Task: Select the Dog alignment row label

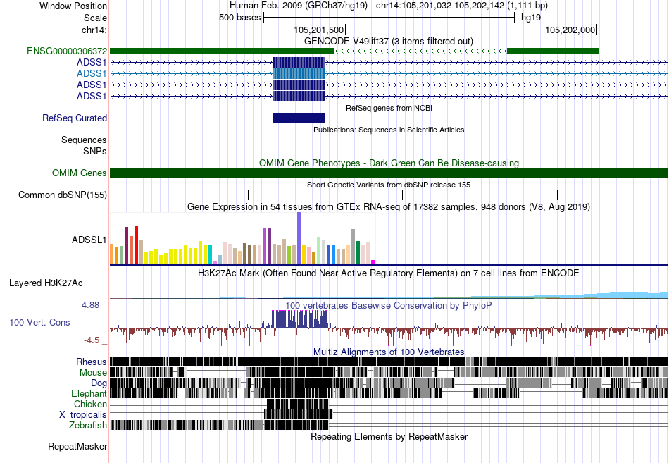Action: [99, 383]
